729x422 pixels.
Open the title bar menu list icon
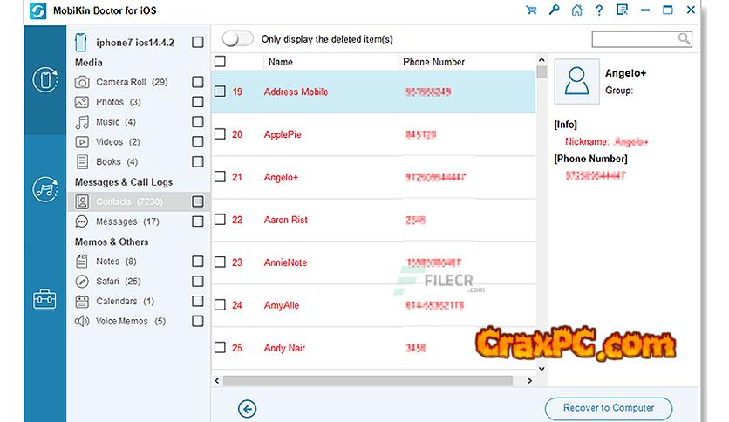point(622,10)
